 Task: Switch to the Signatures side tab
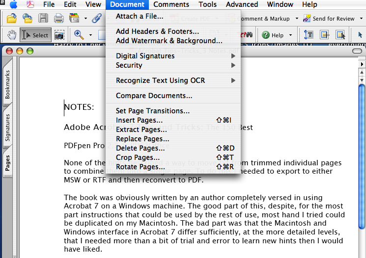(7, 128)
